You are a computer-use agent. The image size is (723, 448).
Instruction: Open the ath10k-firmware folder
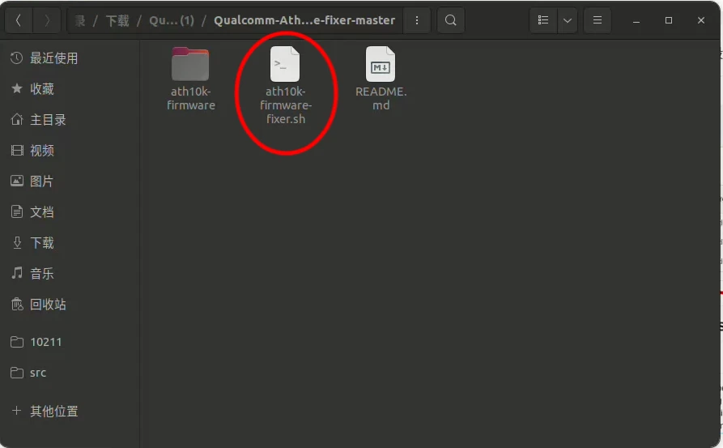190,79
